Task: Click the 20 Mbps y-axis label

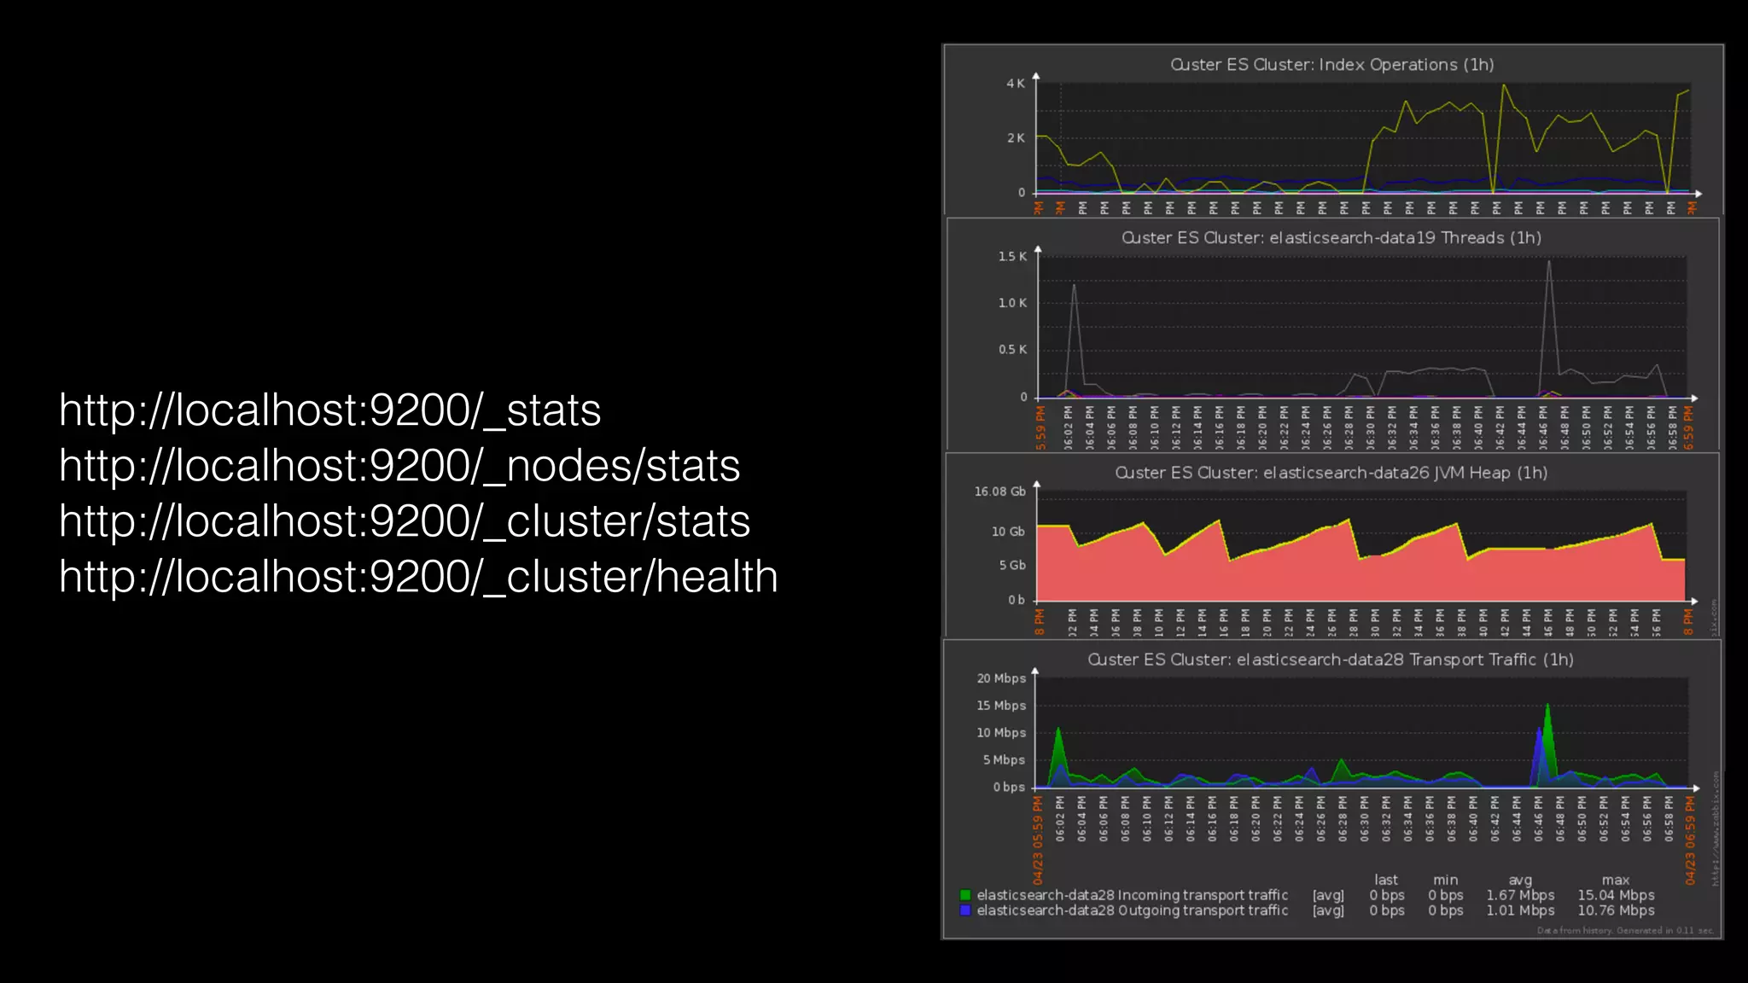Action: click(x=1001, y=678)
